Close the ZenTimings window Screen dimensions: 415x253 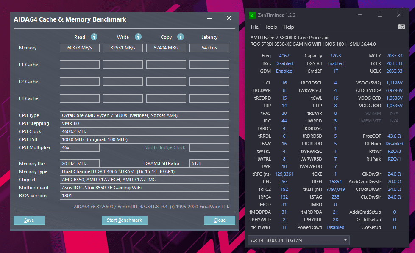tap(399, 15)
